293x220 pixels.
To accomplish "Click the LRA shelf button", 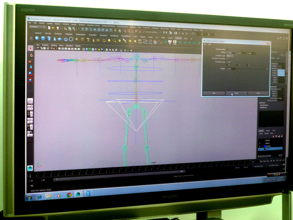I will click(175, 42).
